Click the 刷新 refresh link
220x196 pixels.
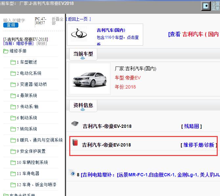42,43
